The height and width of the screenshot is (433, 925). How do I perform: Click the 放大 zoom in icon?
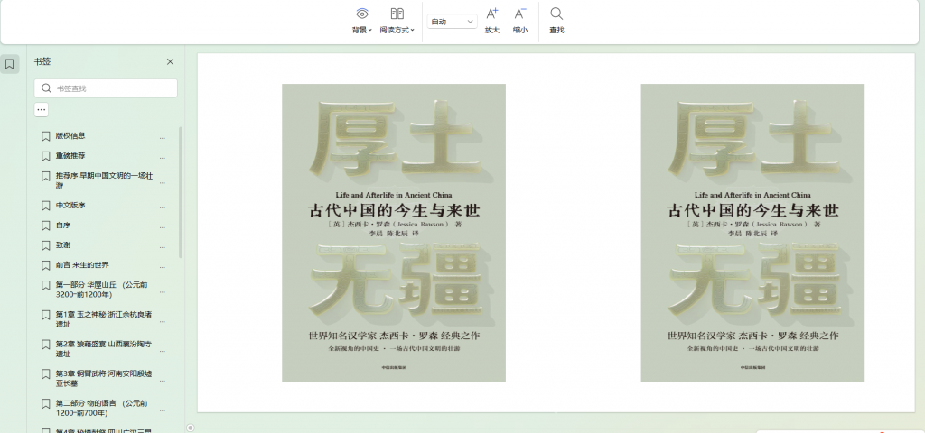491,14
